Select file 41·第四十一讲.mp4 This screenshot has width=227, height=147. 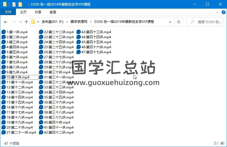tap(57, 127)
